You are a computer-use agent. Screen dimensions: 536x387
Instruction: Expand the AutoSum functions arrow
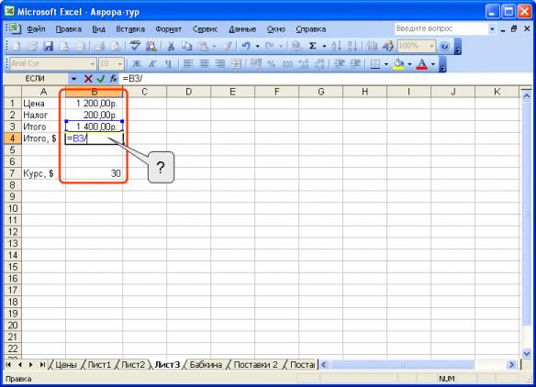pyautogui.click(x=324, y=46)
